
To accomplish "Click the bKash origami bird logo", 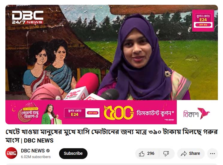I will pos(204,113).
